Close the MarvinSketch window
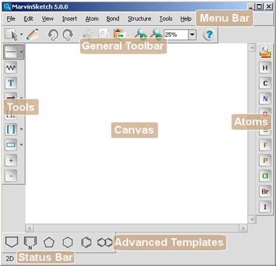276x266 pixels. click(x=268, y=6)
